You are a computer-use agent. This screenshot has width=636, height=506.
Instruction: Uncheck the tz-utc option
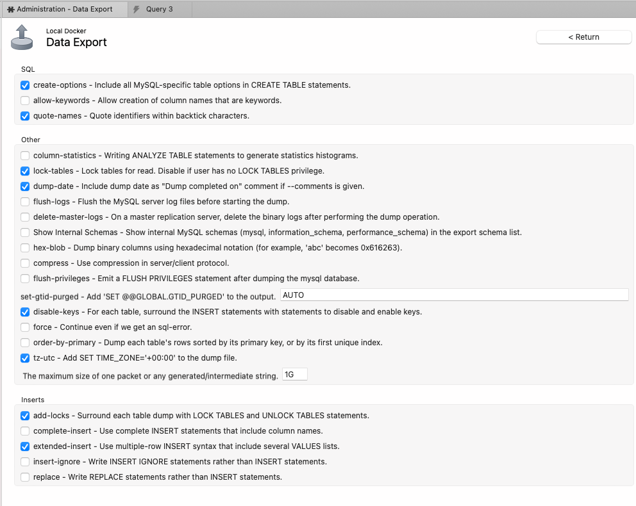(x=25, y=358)
